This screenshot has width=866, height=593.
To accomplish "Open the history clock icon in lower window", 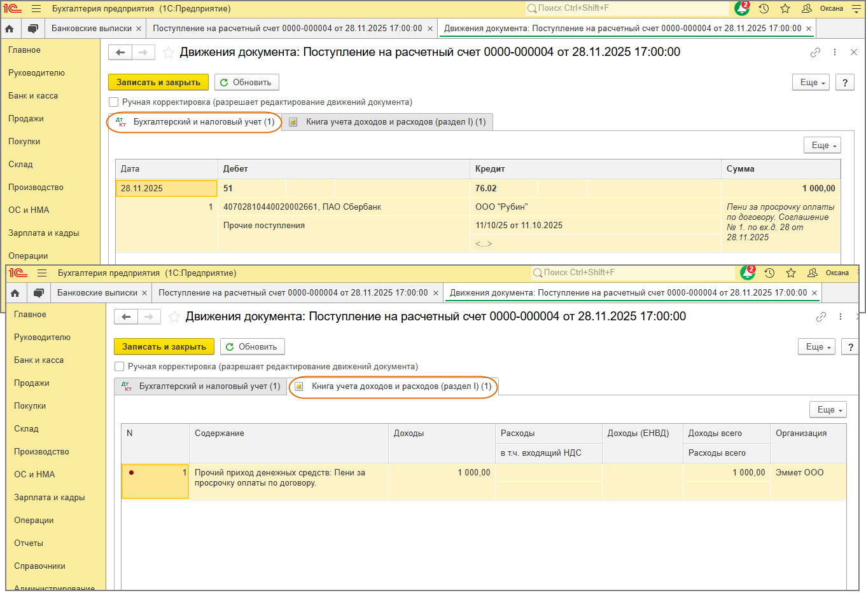I will [770, 273].
